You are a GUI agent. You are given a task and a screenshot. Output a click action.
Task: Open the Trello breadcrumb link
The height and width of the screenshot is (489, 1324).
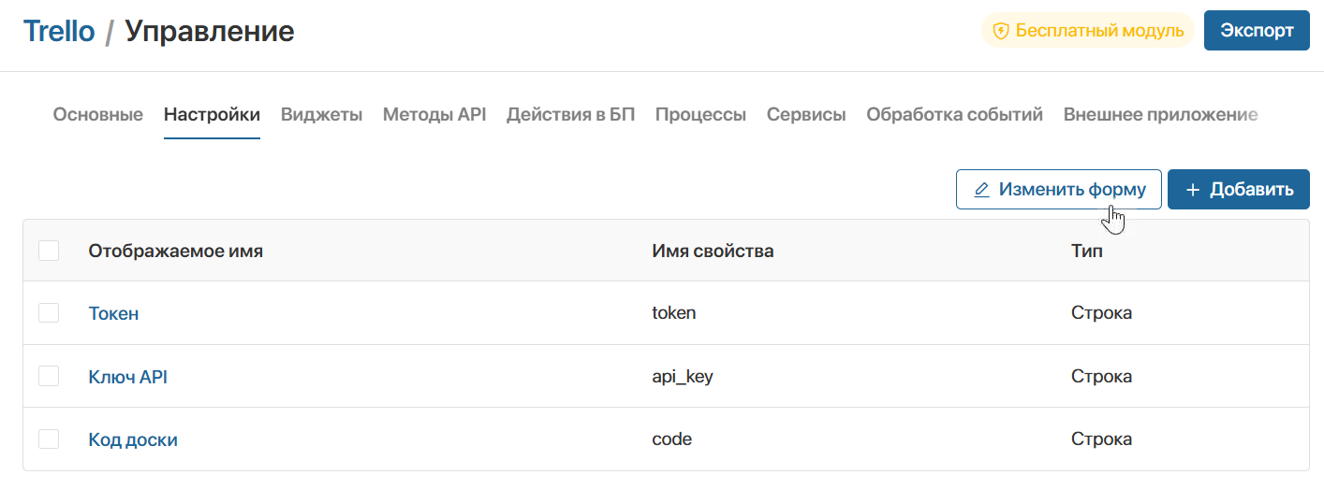tap(59, 31)
